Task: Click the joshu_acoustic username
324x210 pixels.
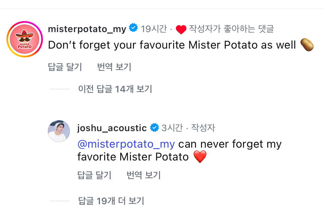Action: click(x=112, y=128)
